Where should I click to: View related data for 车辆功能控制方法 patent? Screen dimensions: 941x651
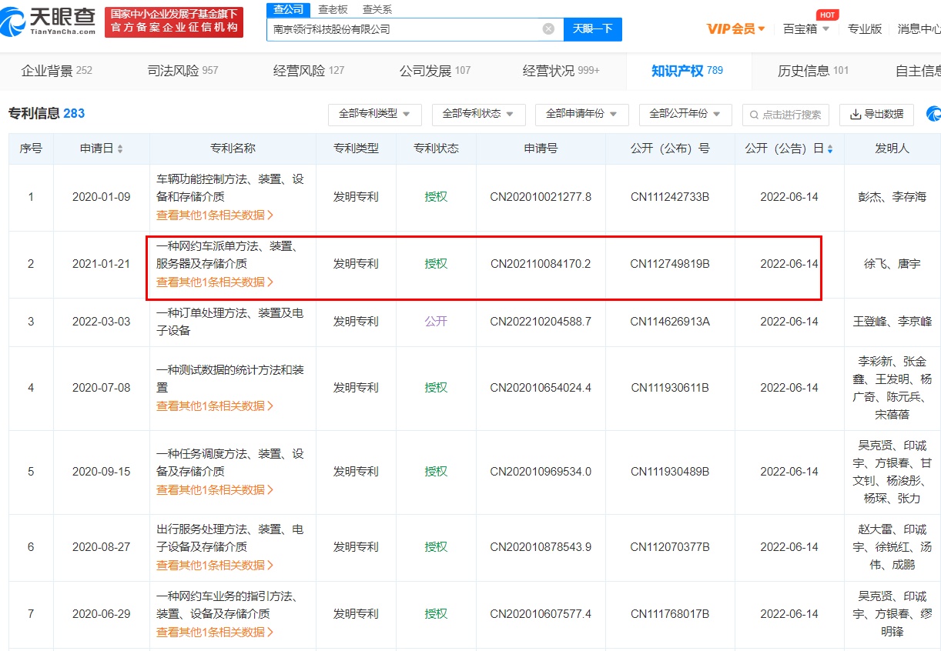pos(215,215)
